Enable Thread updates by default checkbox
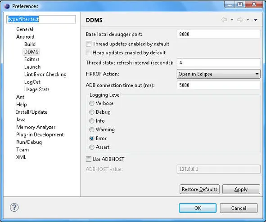 (88, 44)
